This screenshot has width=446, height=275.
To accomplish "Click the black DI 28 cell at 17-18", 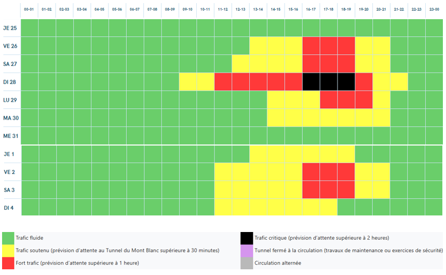I will pyautogui.click(x=328, y=82).
